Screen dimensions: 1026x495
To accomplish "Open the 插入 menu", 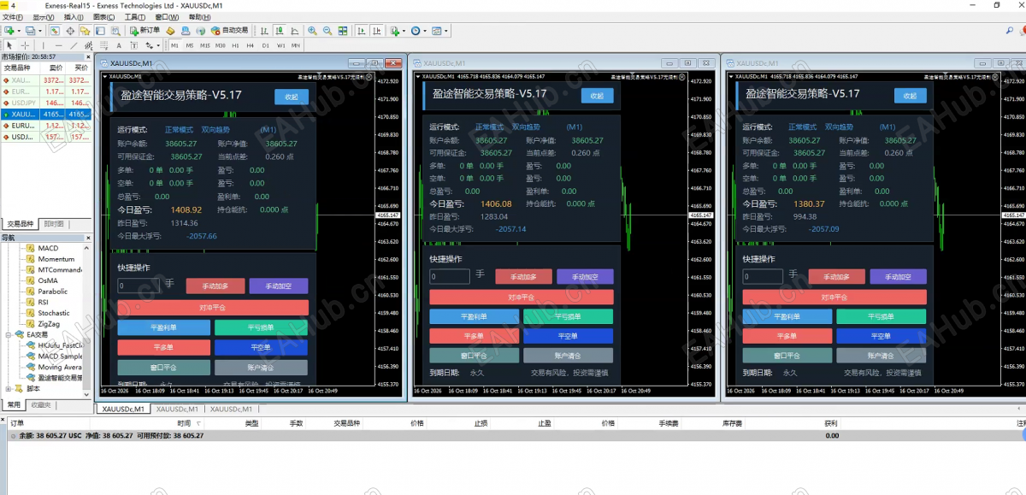I will coord(74,17).
